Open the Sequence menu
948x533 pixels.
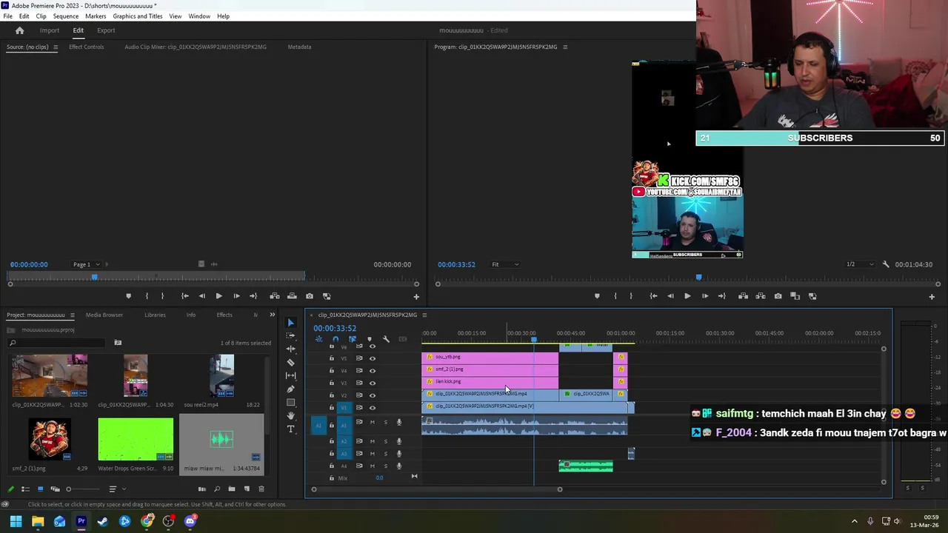65,16
